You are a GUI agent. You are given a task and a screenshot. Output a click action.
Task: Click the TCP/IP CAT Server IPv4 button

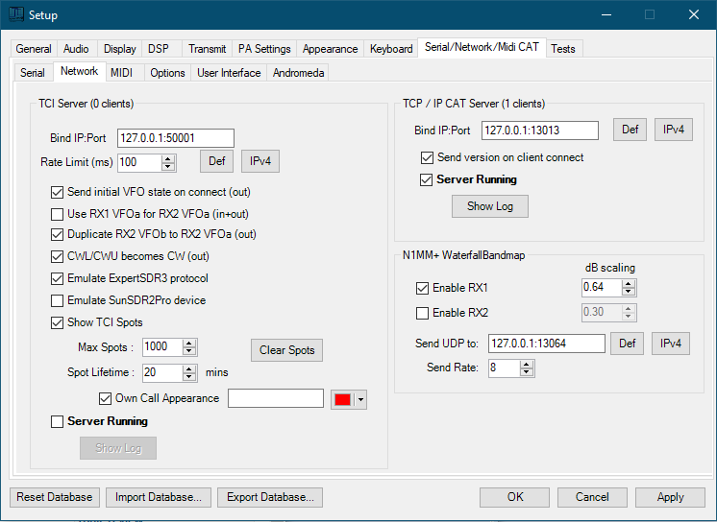tap(674, 130)
